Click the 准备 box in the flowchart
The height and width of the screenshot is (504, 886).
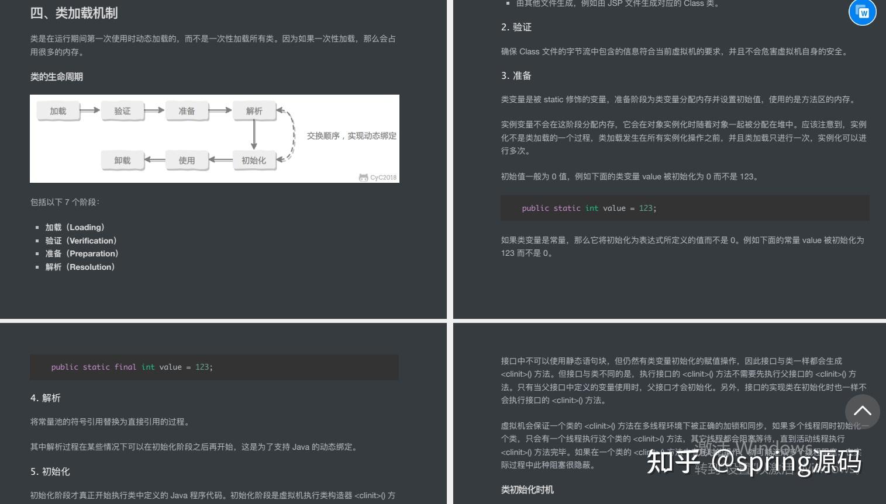[187, 110]
